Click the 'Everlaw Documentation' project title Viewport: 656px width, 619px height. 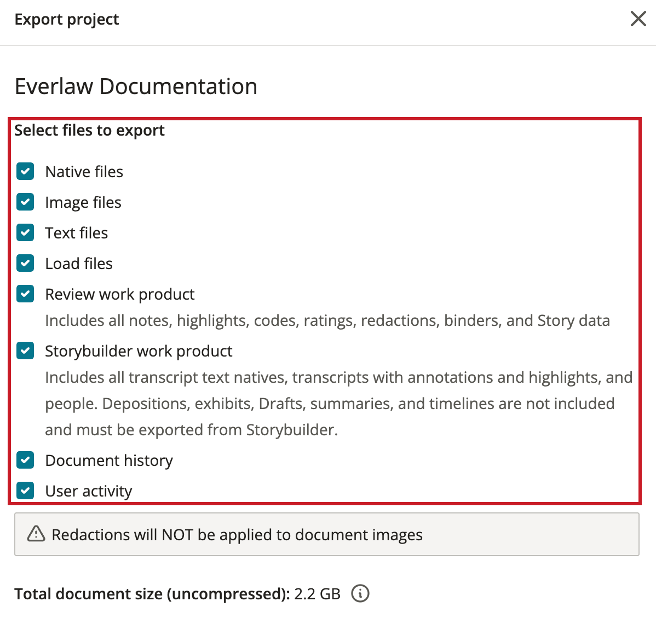point(136,86)
